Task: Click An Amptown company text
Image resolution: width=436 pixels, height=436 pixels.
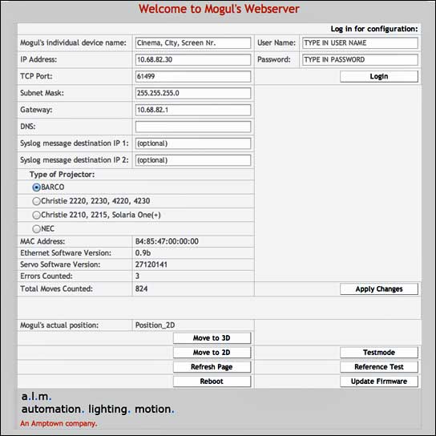Action: click(x=59, y=423)
